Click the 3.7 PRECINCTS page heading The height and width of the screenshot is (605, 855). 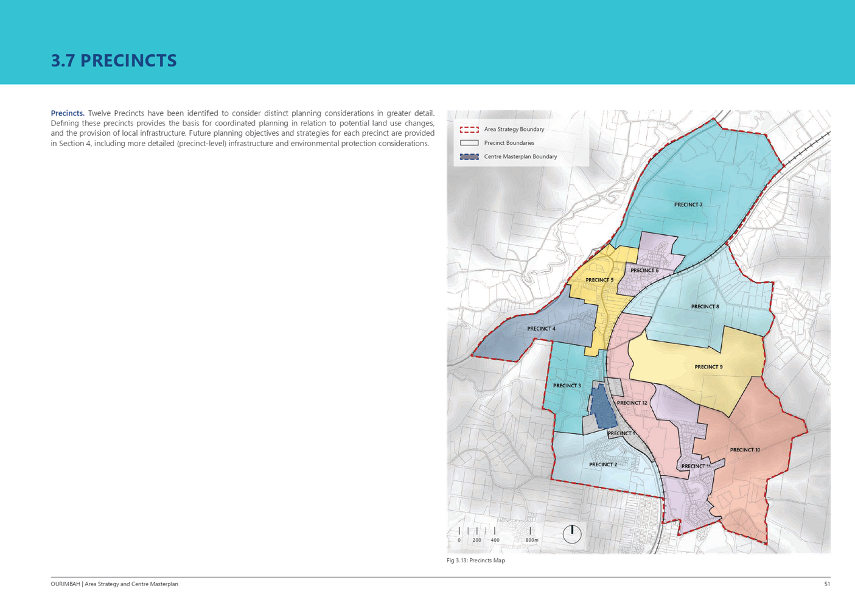114,61
